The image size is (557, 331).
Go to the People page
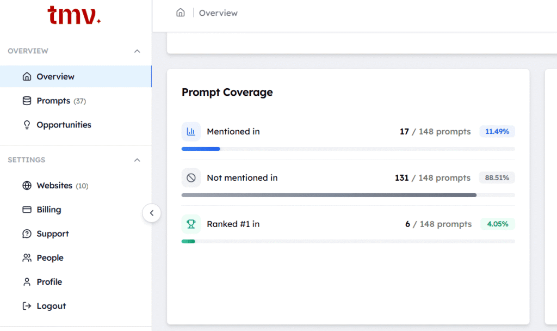[x=49, y=258]
